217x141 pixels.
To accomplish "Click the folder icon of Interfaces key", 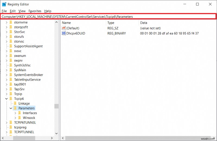I will tap(20, 113).
